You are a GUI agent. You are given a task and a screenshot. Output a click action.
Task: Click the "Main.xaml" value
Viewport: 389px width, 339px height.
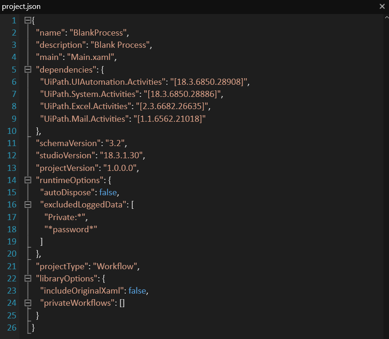click(91, 57)
